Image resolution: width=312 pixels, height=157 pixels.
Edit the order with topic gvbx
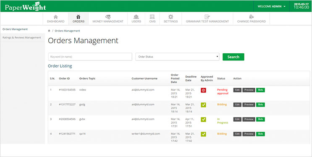click(x=237, y=119)
